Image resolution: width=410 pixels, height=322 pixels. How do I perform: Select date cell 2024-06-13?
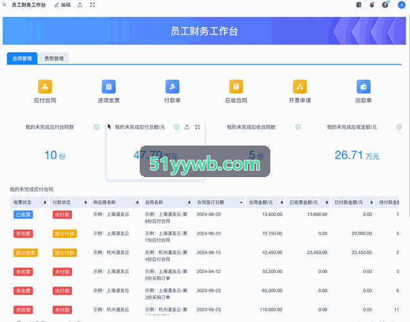[209, 252]
